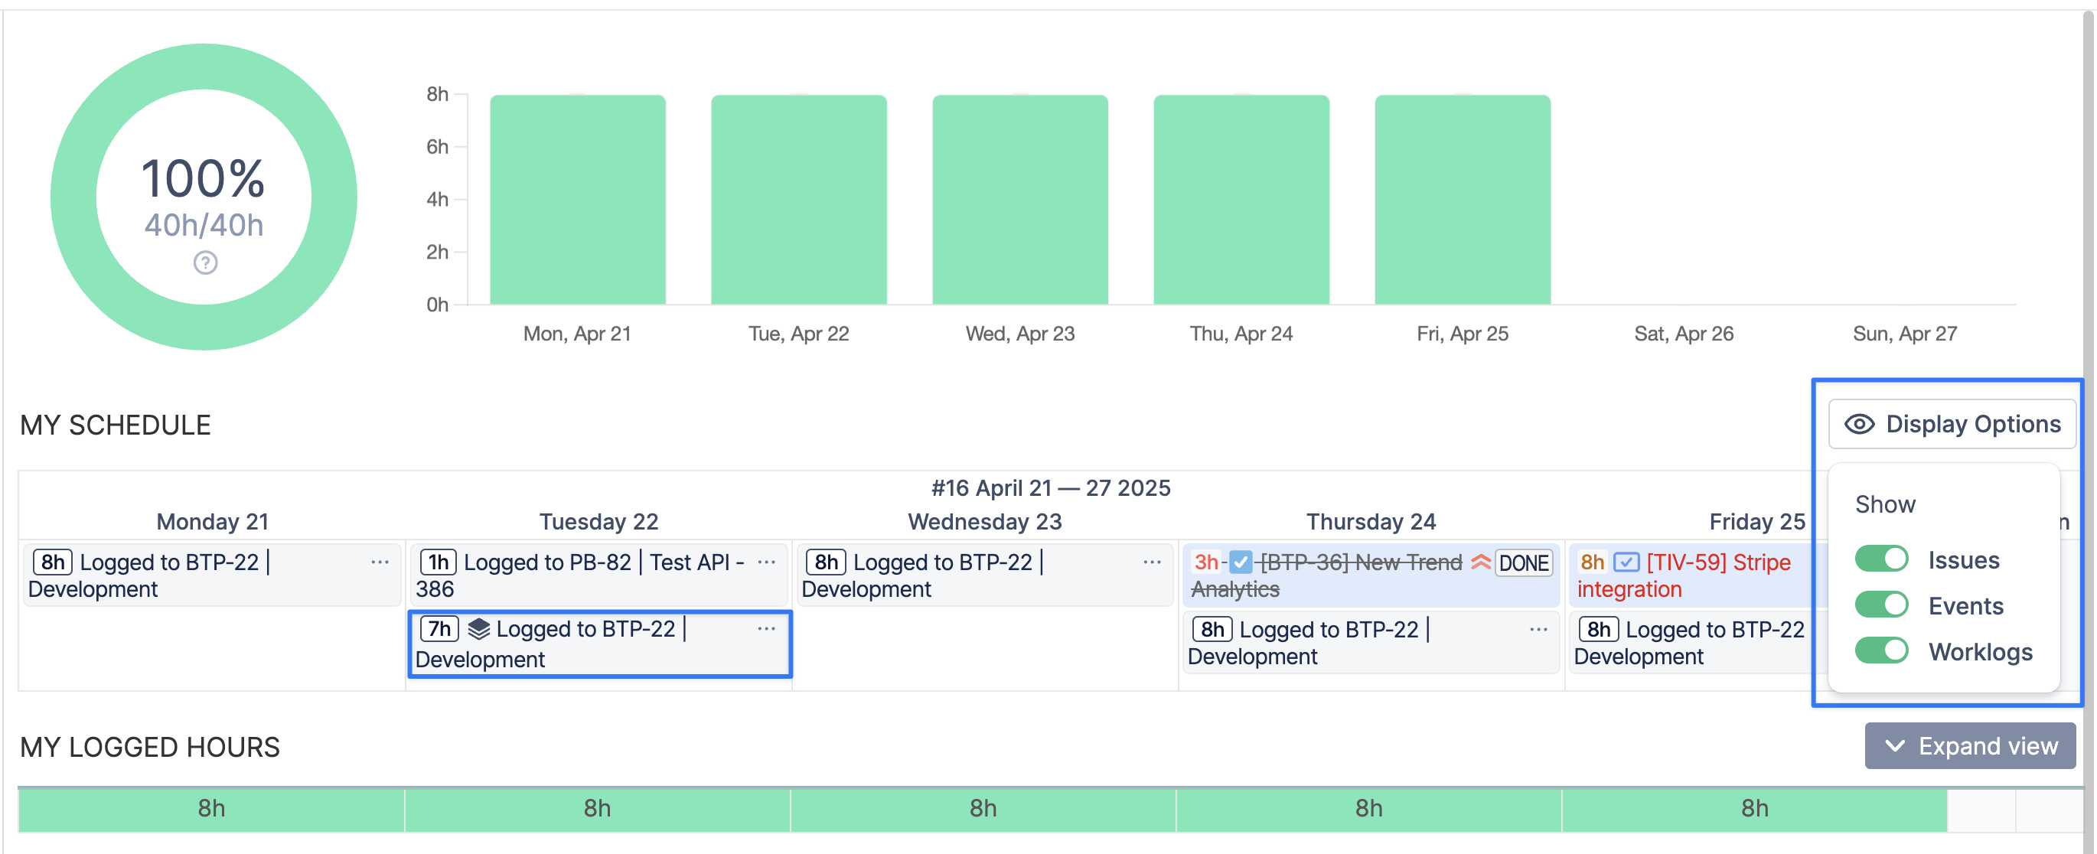Open more options for Wednesday's 8h worklog
Viewport: 2097px width, 854px height.
pos(1152,562)
